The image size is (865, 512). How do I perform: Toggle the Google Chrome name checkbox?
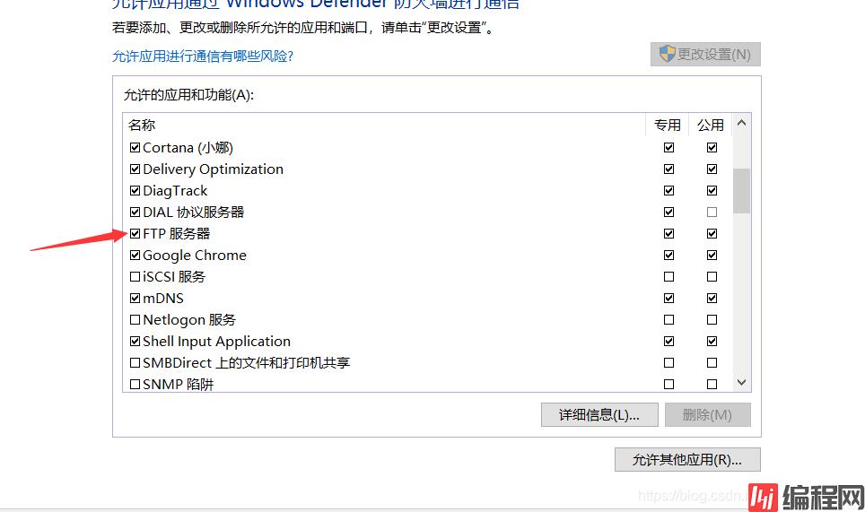click(x=135, y=256)
